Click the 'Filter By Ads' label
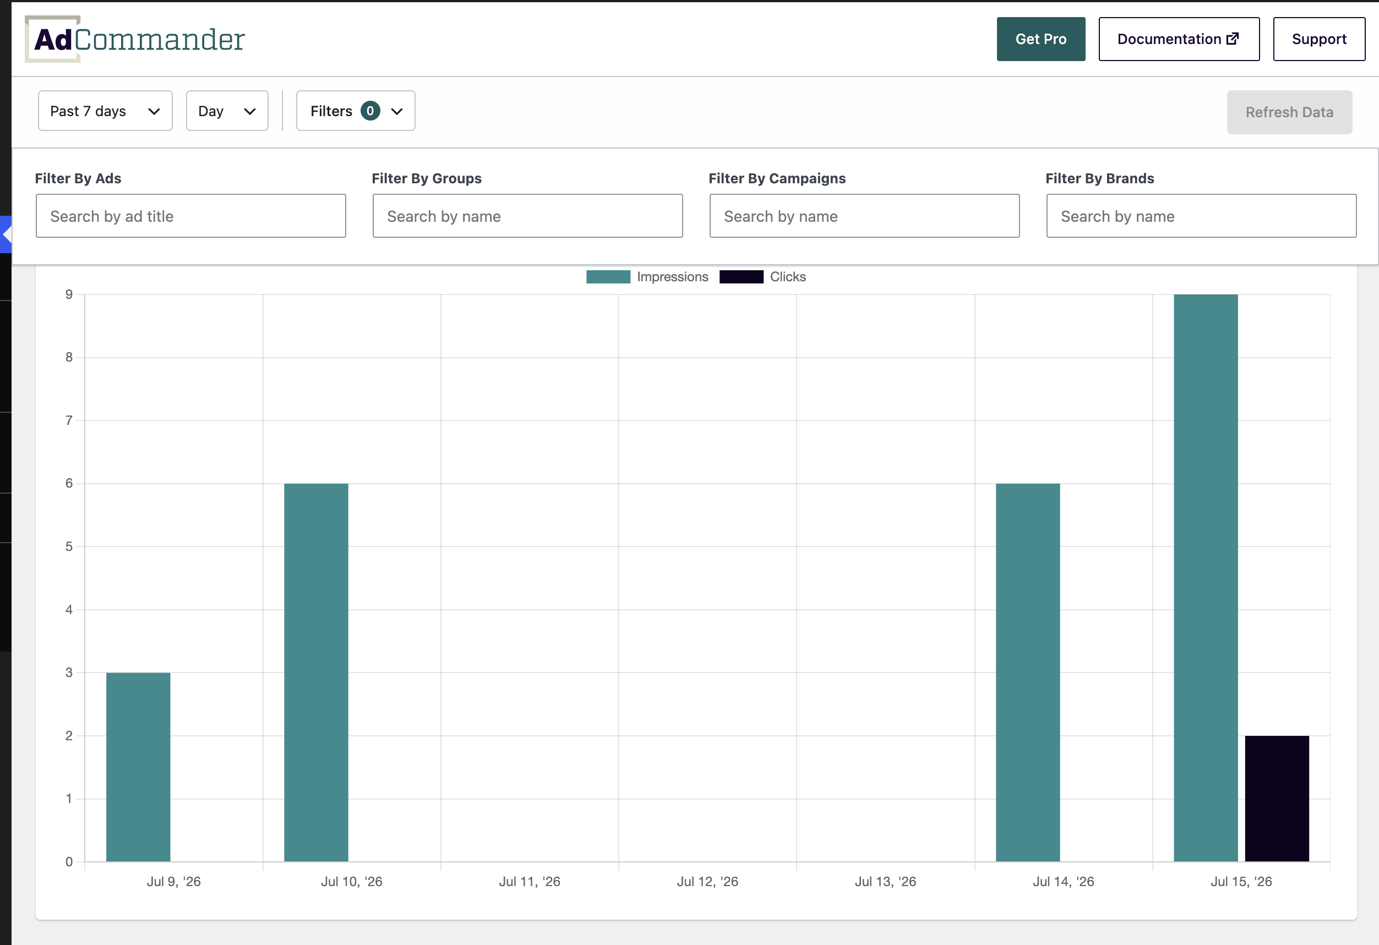The height and width of the screenshot is (945, 1379). [x=78, y=178]
